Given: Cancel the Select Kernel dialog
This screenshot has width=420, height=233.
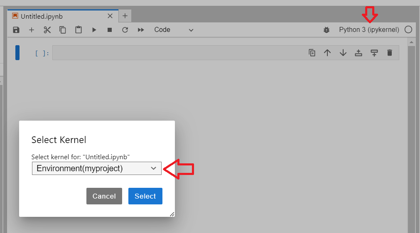Looking at the screenshot, I should click(104, 196).
